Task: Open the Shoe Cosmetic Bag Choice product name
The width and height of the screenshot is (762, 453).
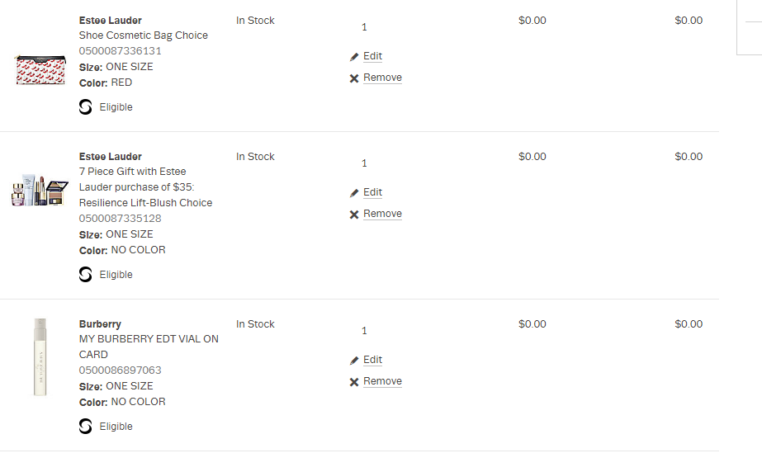Action: [143, 35]
